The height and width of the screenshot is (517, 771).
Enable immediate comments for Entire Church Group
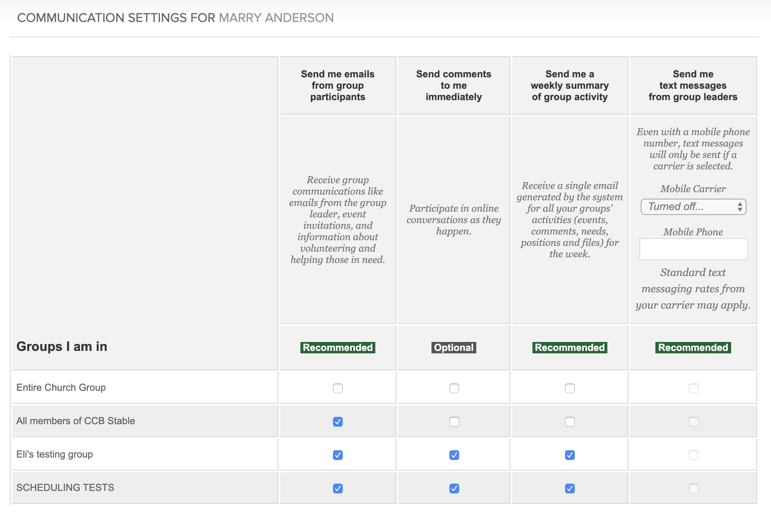point(454,388)
